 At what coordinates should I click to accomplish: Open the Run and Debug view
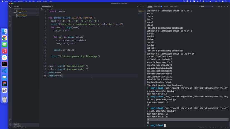pyautogui.click(x=10, y=21)
